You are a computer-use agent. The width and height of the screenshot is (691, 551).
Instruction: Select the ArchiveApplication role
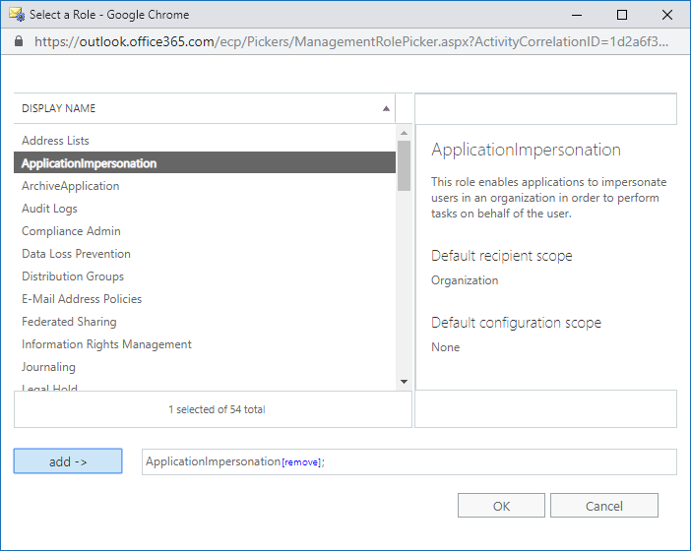coord(71,186)
